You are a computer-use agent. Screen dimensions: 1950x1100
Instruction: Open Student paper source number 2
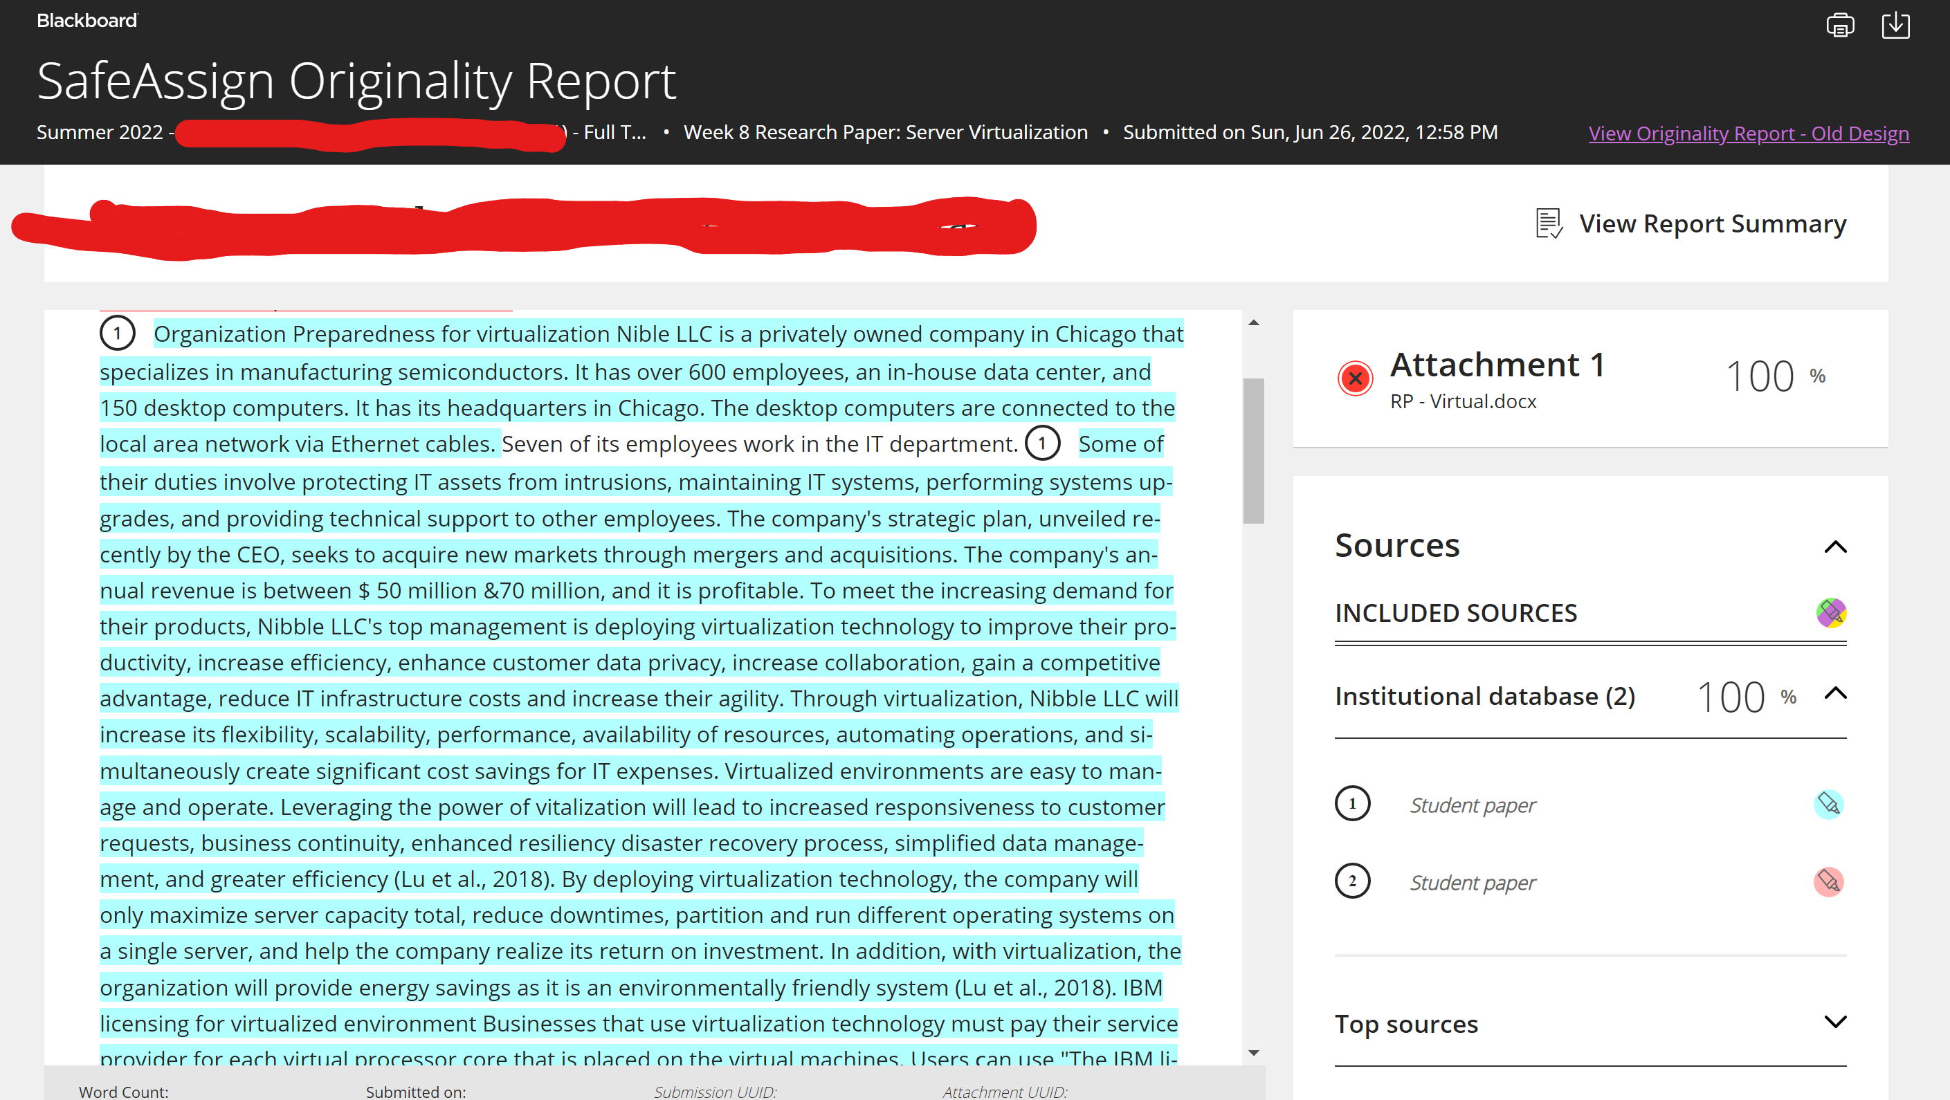(1473, 882)
